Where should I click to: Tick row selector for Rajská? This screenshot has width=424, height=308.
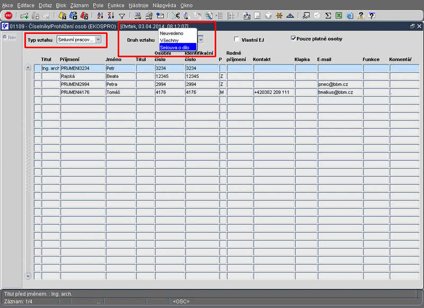[37, 76]
